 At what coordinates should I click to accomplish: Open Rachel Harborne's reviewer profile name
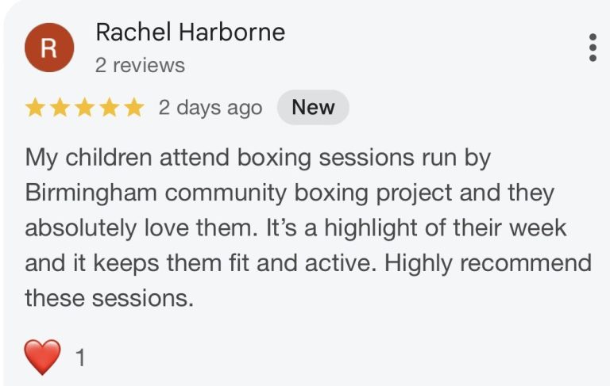point(190,32)
